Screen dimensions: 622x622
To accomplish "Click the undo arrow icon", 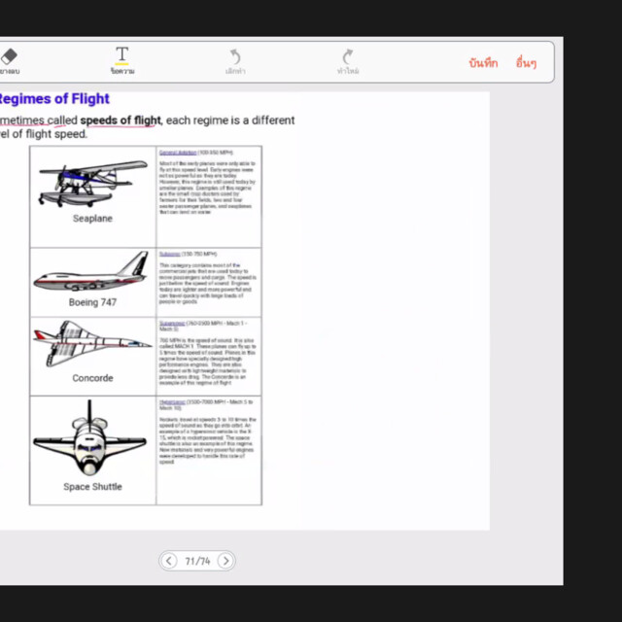I will tap(235, 56).
